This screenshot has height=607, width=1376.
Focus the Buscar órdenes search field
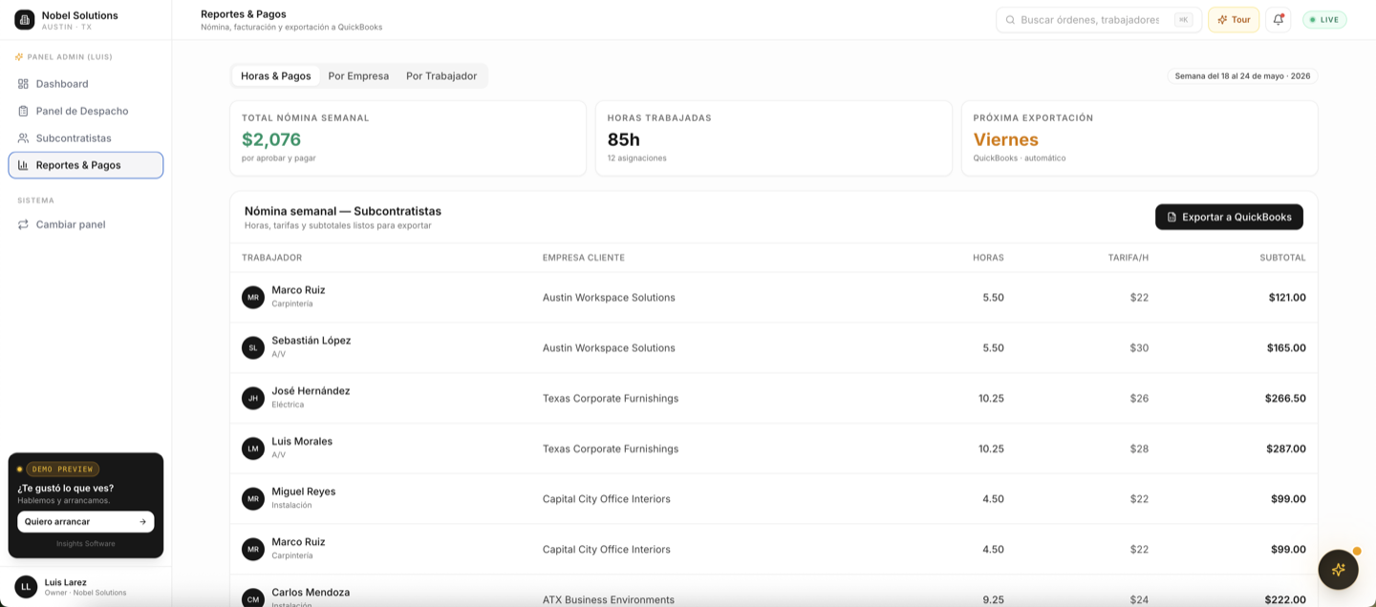point(1099,20)
